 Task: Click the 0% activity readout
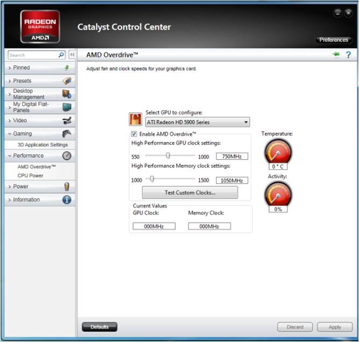[x=278, y=209]
